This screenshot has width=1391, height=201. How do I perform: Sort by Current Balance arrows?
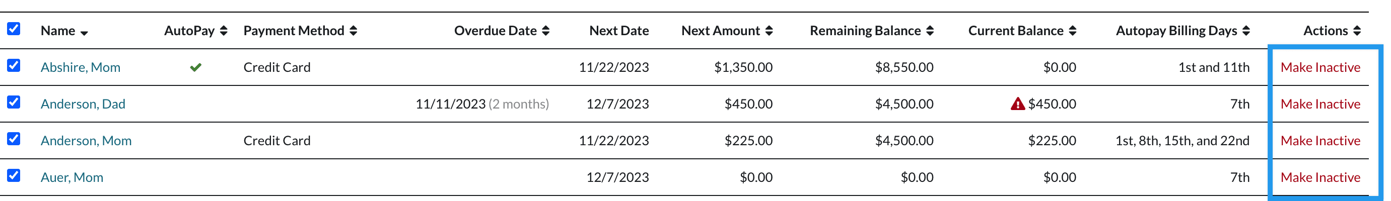(x=1072, y=31)
